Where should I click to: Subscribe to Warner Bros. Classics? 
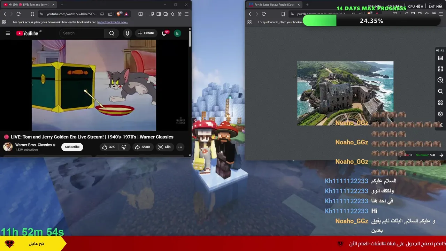click(72, 147)
